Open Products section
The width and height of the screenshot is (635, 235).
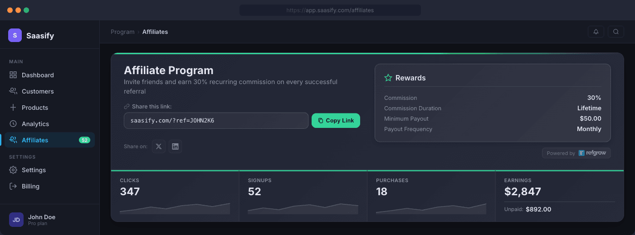coord(49,108)
